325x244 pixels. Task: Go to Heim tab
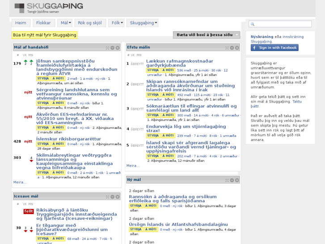21,23
